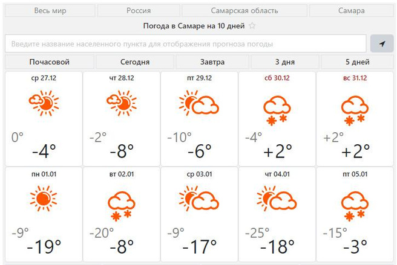Focus the city name search field
This screenshot has height=265, width=397.
point(185,43)
